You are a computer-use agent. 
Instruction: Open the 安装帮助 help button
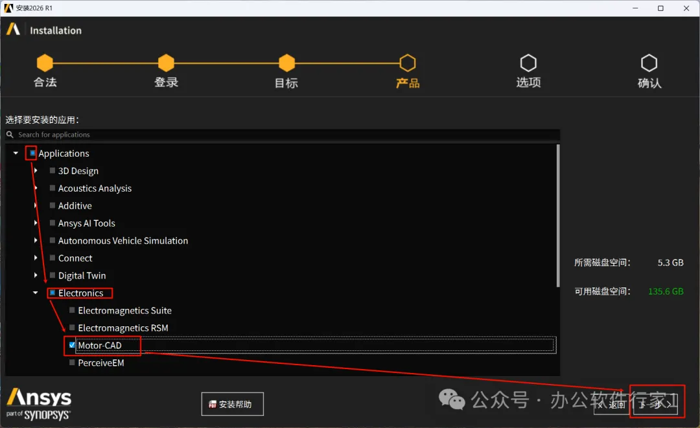click(232, 404)
